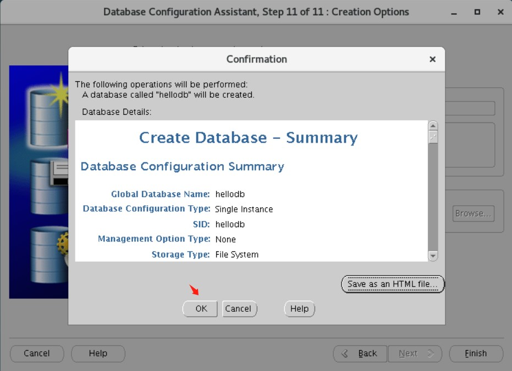The height and width of the screenshot is (371, 512).
Task: Click the hellodb value next to SID
Action: click(x=230, y=224)
